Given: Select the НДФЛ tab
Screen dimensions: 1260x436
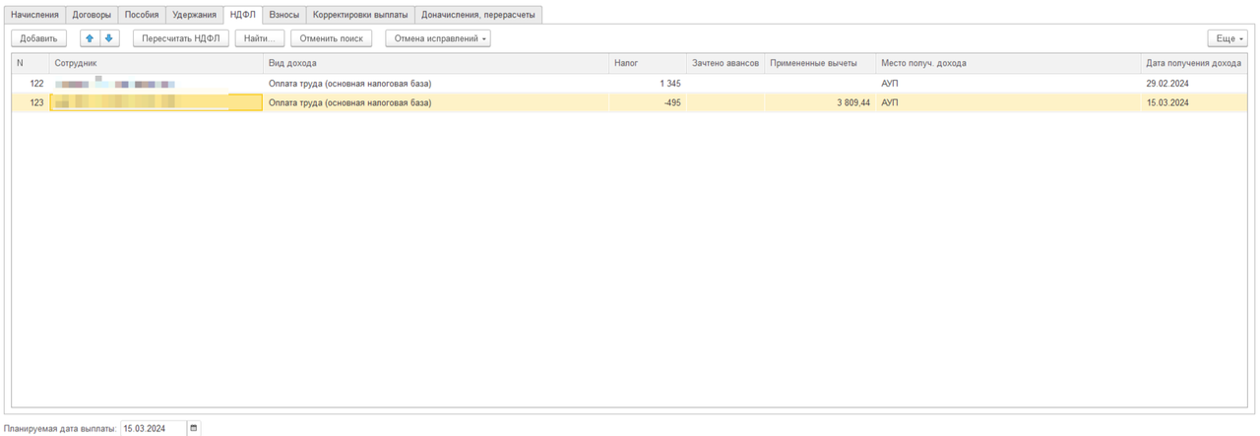Looking at the screenshot, I should pyautogui.click(x=242, y=15).
